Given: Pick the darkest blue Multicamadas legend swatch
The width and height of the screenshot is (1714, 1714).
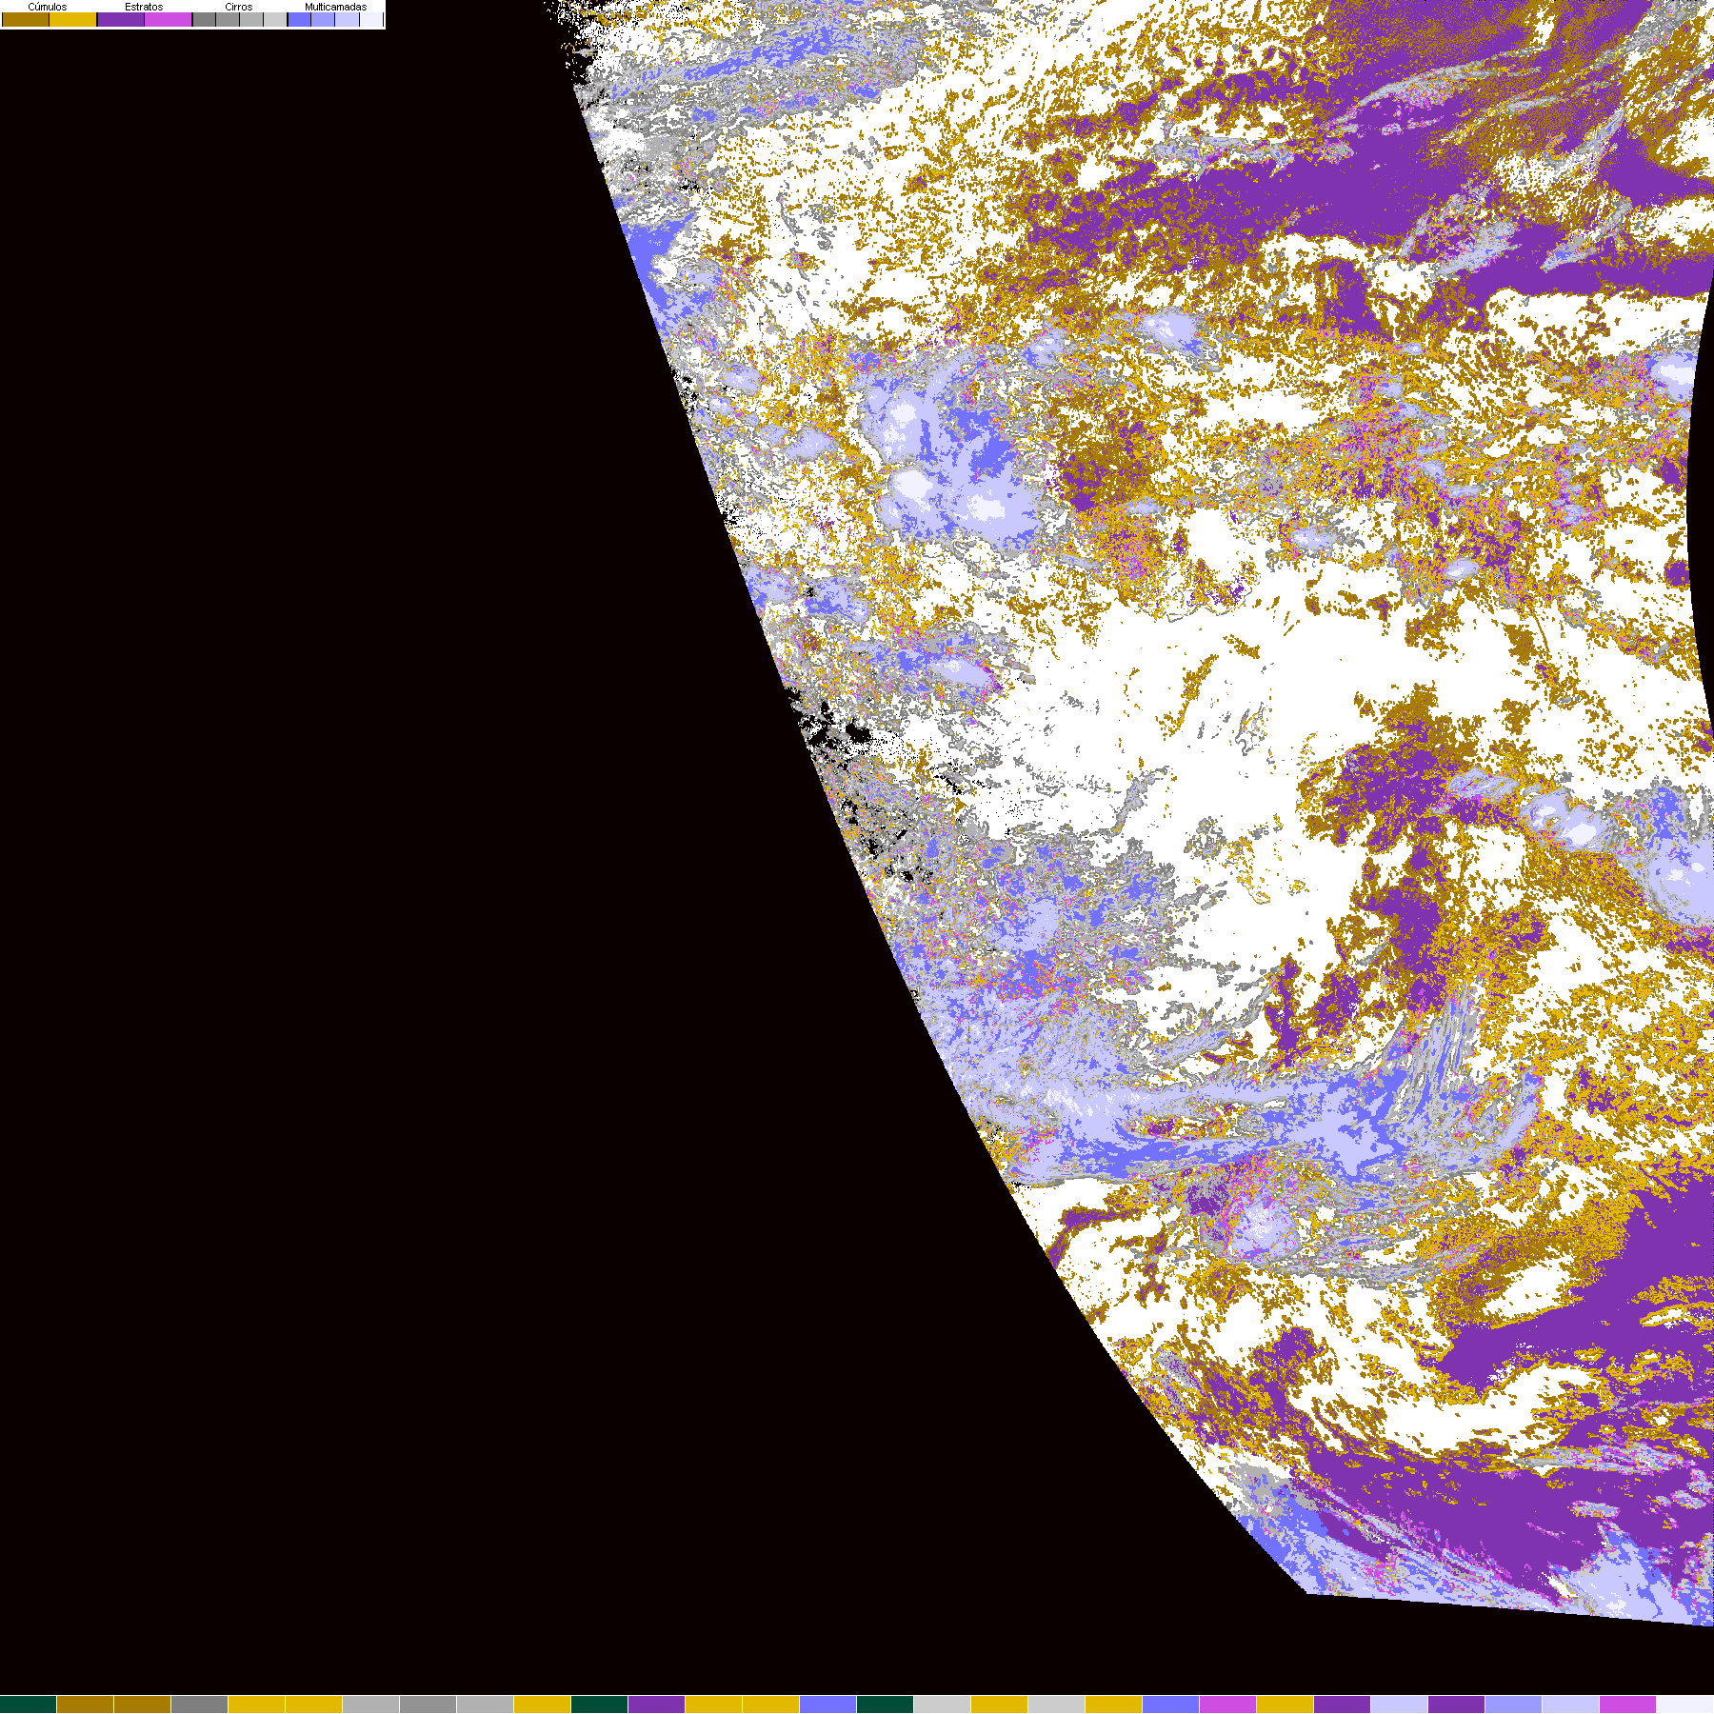Looking at the screenshot, I should click(299, 19).
